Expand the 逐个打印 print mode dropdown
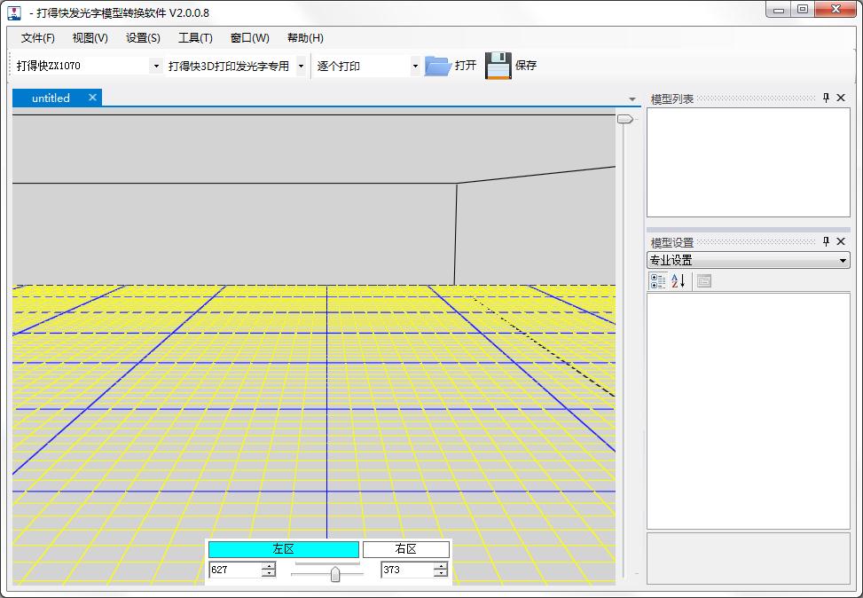The width and height of the screenshot is (863, 598). (x=415, y=66)
